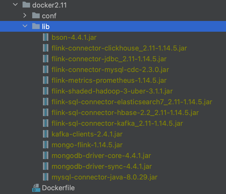Select the Dockerfile entry
The width and height of the screenshot is (226, 194).
58,188
